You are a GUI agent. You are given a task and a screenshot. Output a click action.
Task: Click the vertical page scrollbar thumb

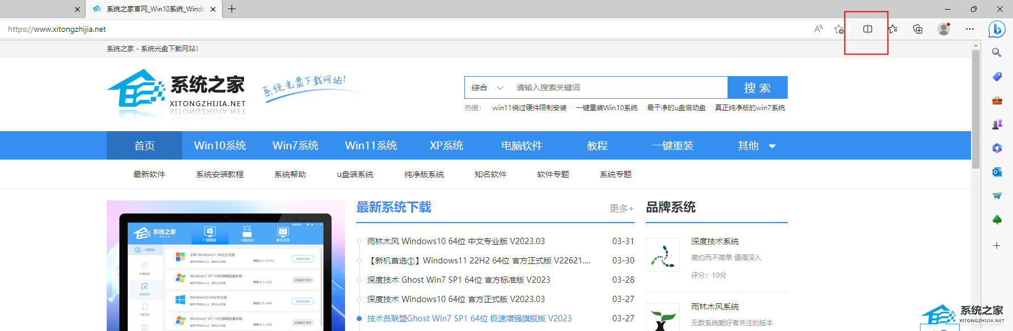[976, 108]
